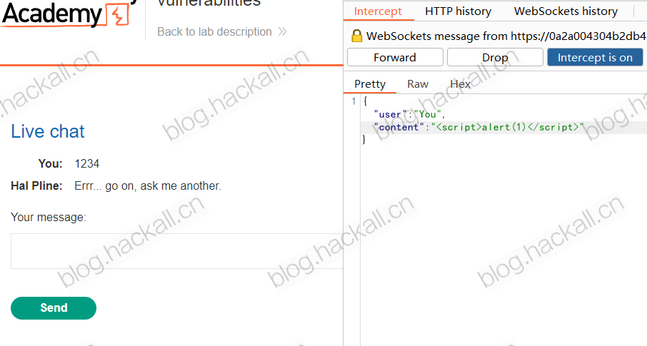Click the "user":"You" line in the editor
Image resolution: width=647 pixels, height=346 pixels.
pos(409,114)
